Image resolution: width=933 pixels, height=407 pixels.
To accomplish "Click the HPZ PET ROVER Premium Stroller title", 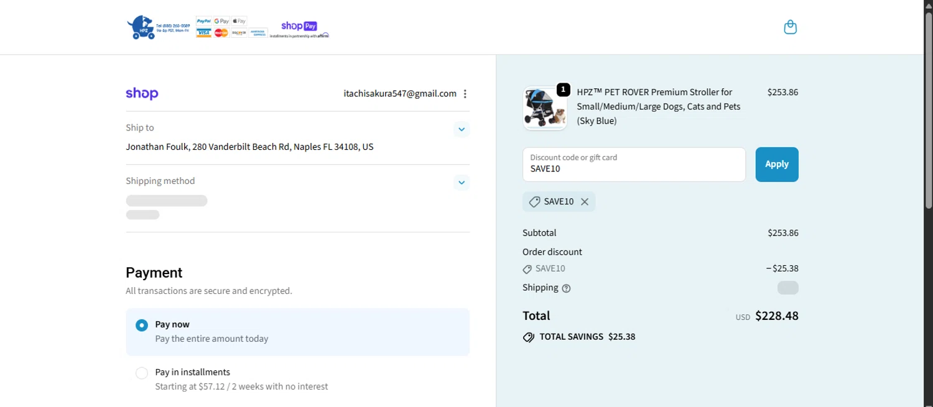I will point(659,106).
